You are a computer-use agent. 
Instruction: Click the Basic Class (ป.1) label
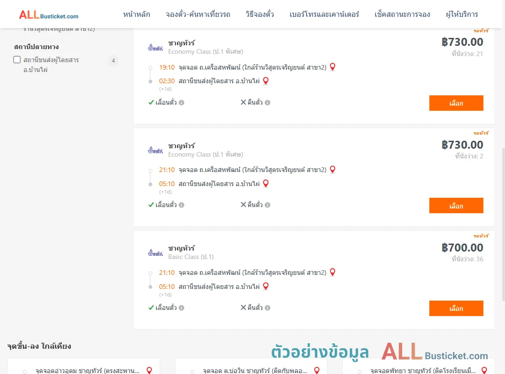click(x=191, y=257)
